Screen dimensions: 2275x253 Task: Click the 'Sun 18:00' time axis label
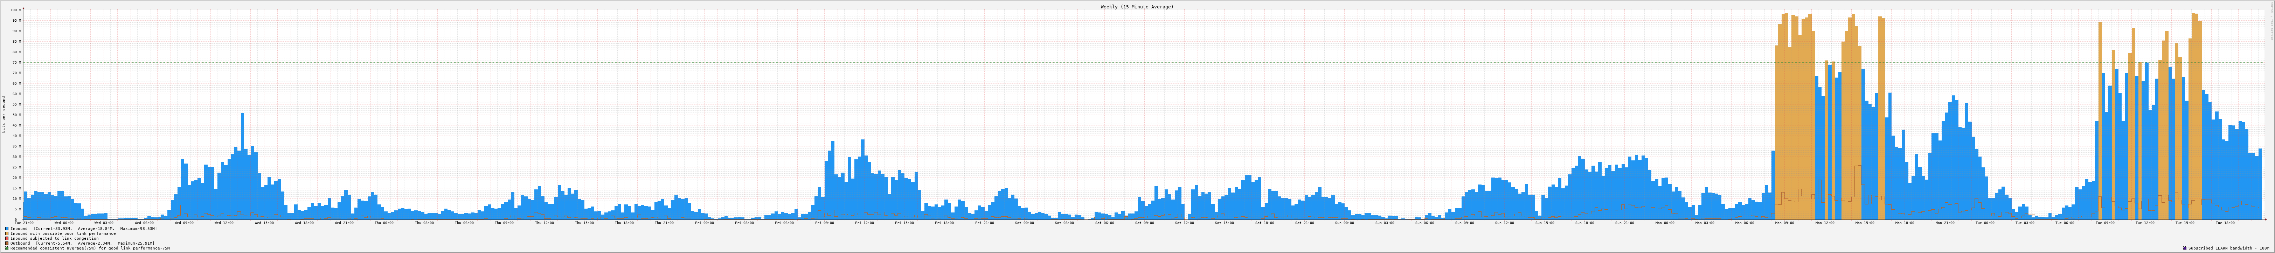tap(1584, 223)
